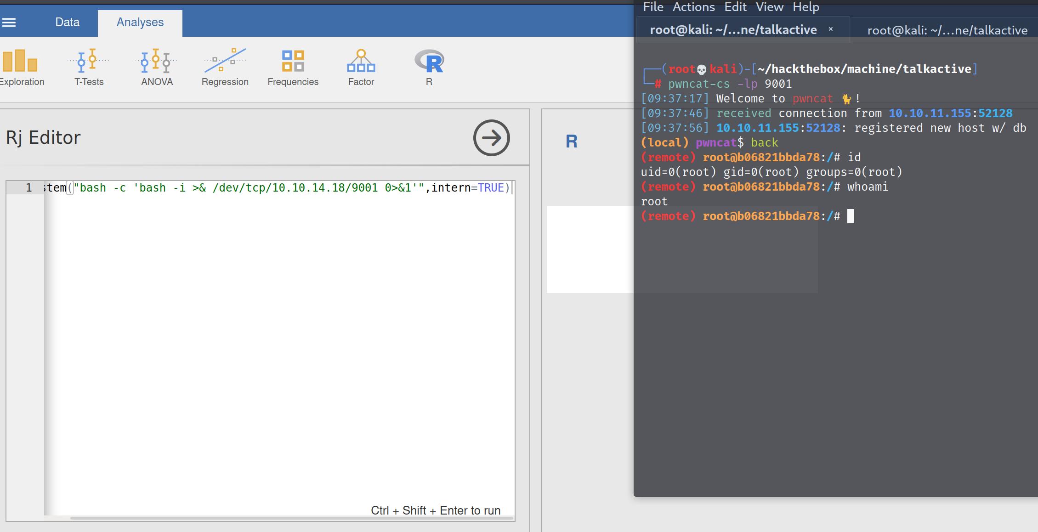Open the terminal Actions menu

coord(693,7)
